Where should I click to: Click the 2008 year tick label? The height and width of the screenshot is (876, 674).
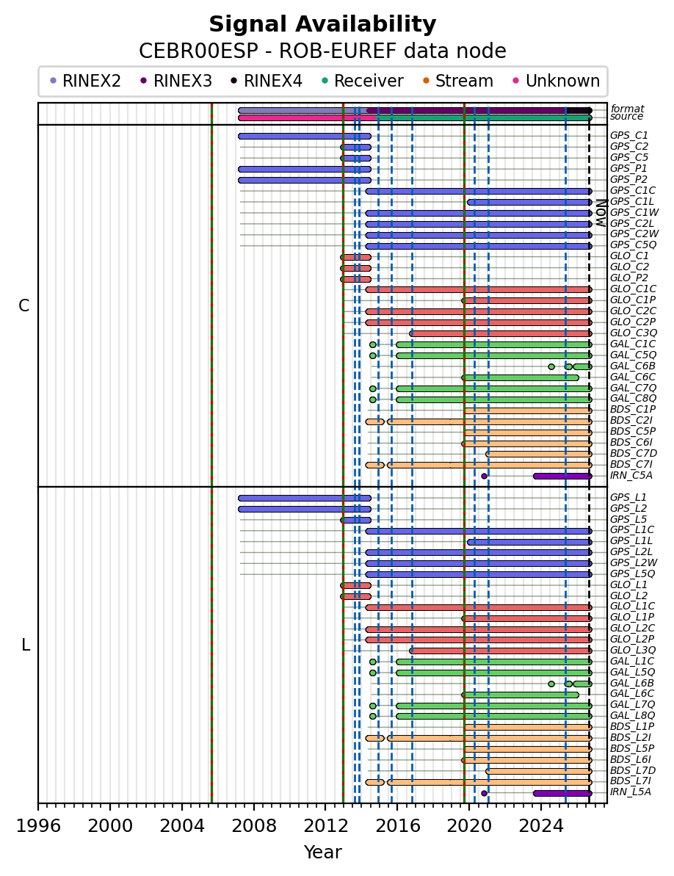pyautogui.click(x=254, y=826)
